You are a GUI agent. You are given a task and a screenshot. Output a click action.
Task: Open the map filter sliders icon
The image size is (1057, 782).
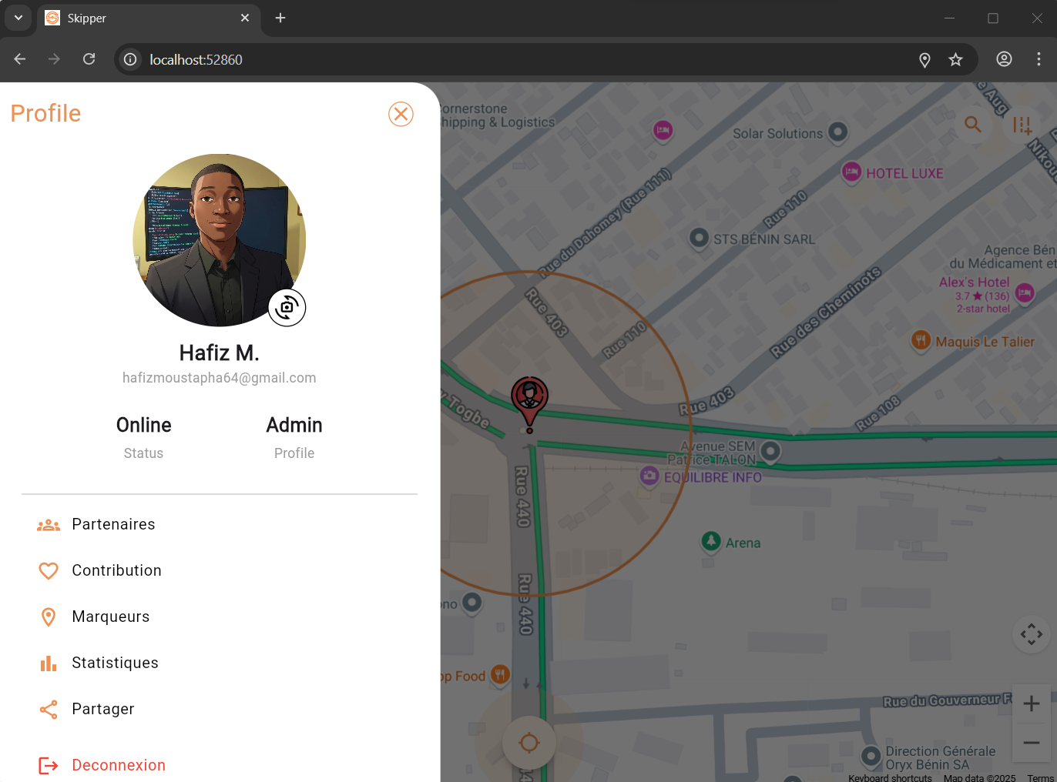click(x=1022, y=125)
